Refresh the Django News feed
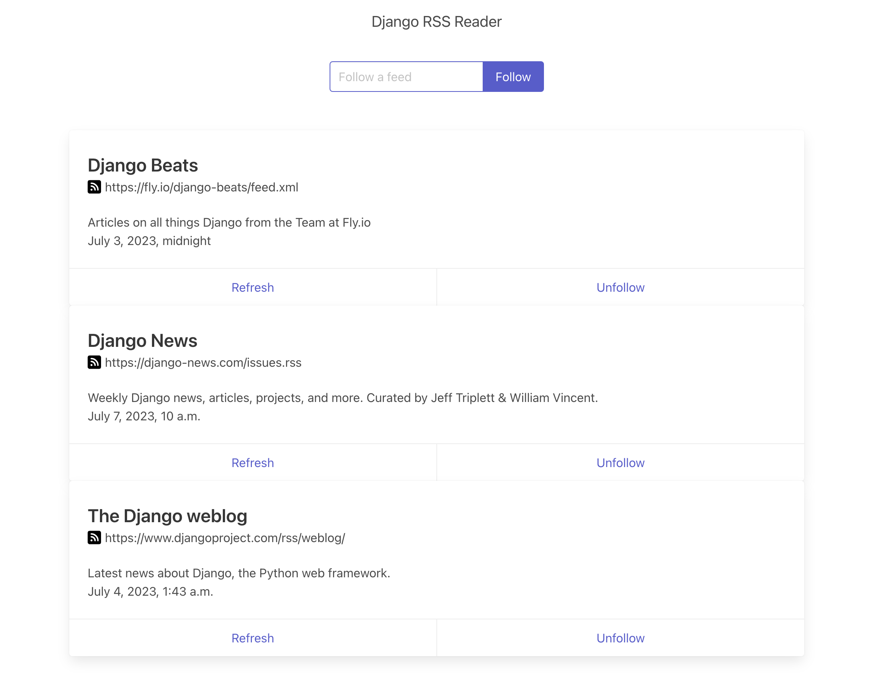872x696 pixels. pyautogui.click(x=252, y=462)
